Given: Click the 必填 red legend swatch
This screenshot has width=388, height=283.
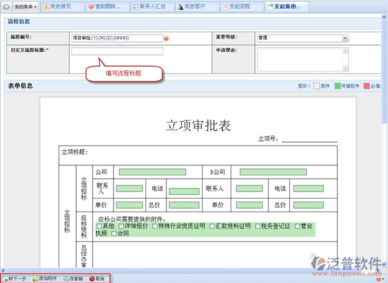Looking at the screenshot, I should (367, 86).
